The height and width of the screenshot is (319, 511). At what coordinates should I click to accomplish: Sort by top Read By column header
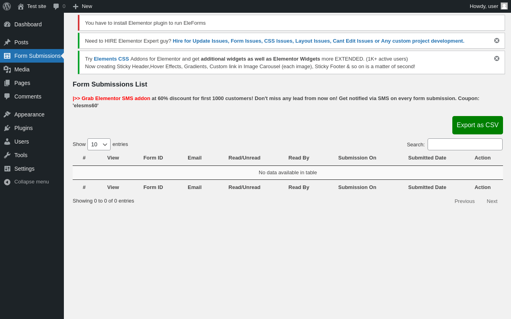point(299,158)
